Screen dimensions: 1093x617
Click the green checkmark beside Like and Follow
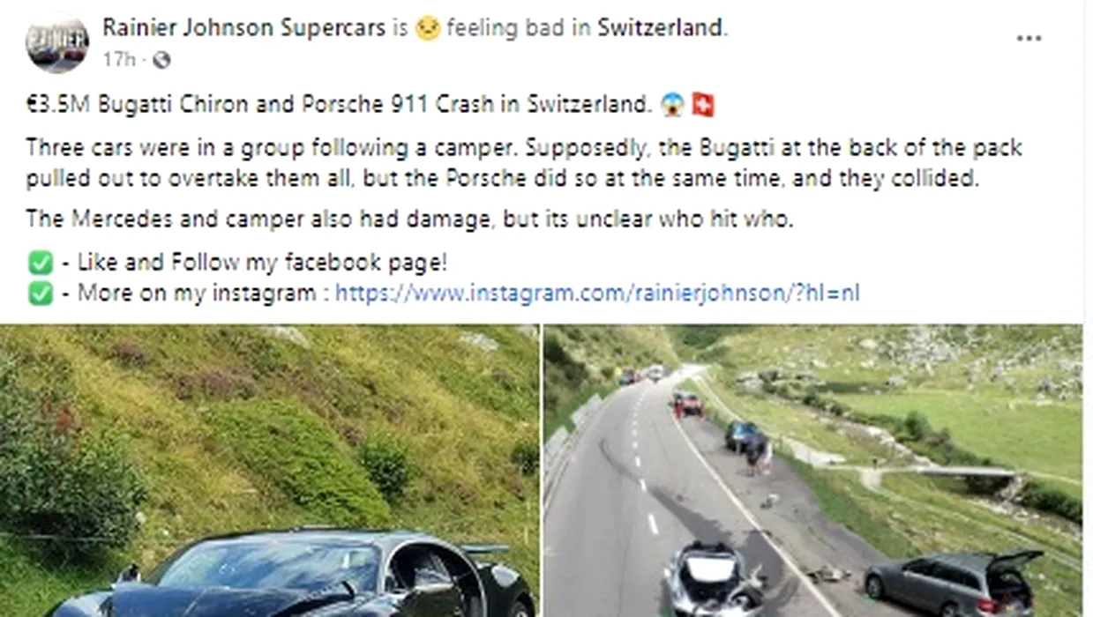41,263
